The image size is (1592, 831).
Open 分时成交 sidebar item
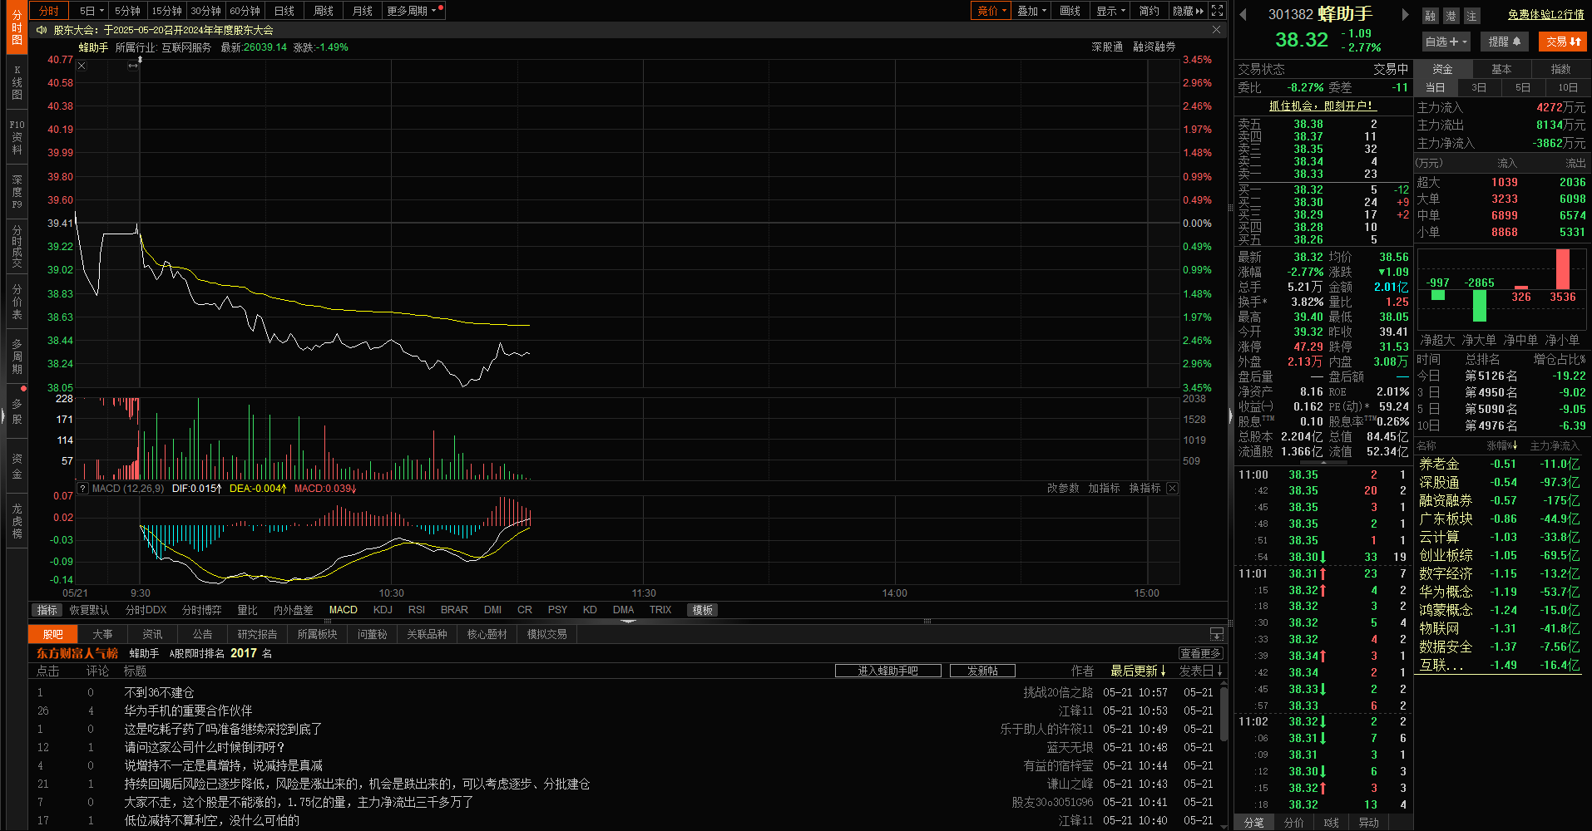pos(17,246)
